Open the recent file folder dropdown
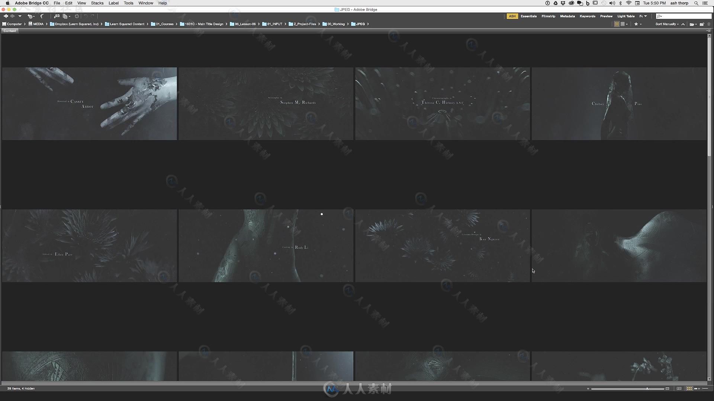This screenshot has width=714, height=401. click(693, 24)
